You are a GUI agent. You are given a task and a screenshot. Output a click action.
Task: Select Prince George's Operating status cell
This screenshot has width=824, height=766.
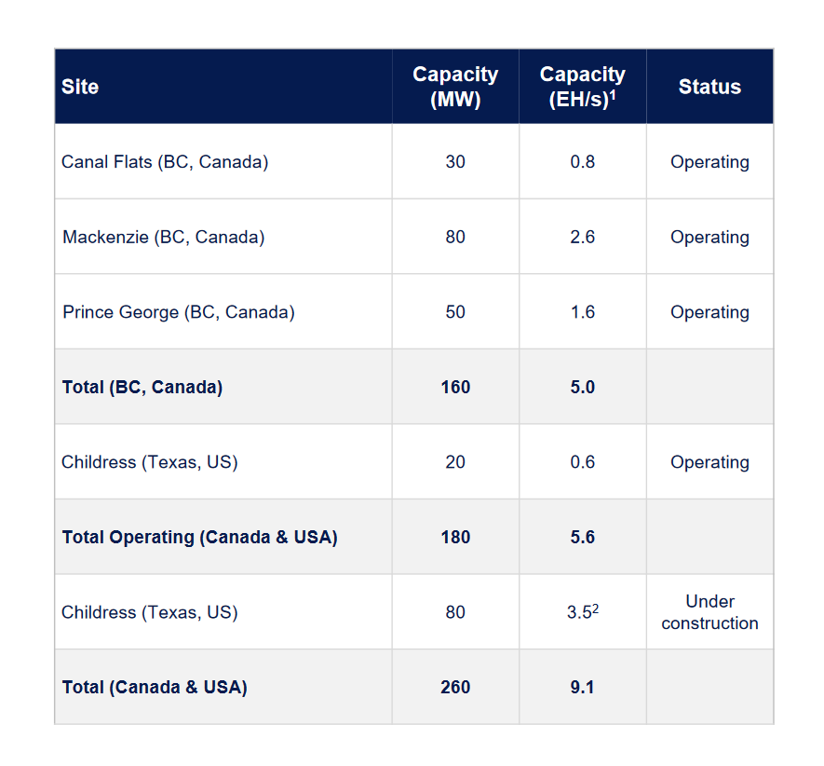(709, 312)
